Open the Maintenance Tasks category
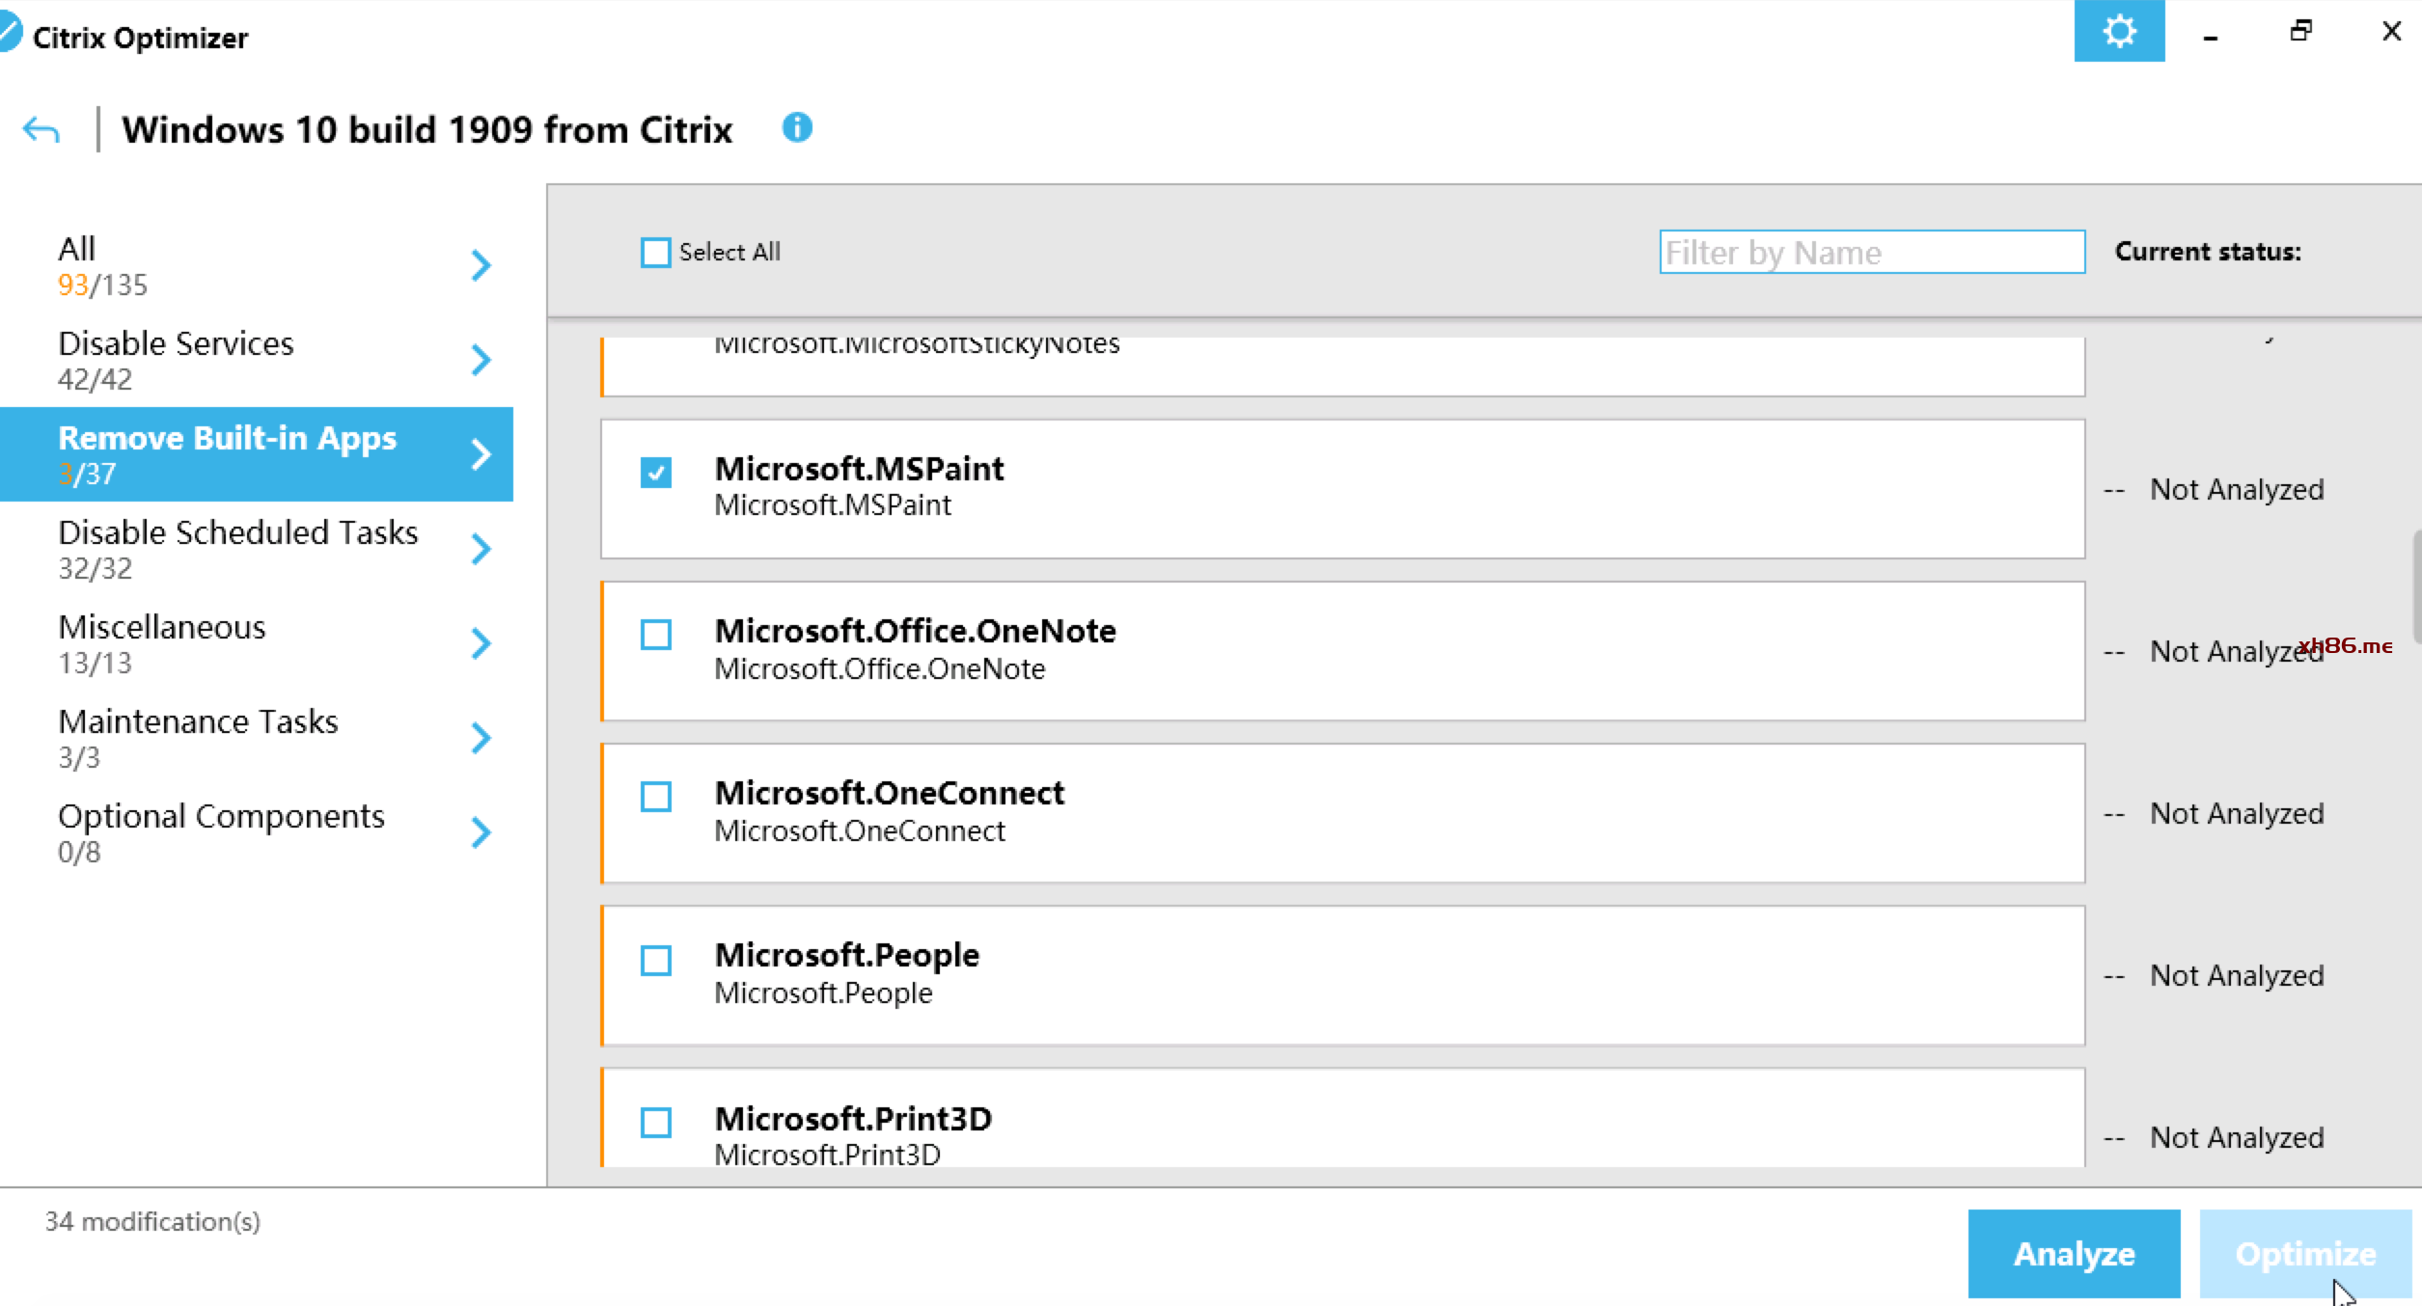This screenshot has height=1306, width=2422. [257, 738]
